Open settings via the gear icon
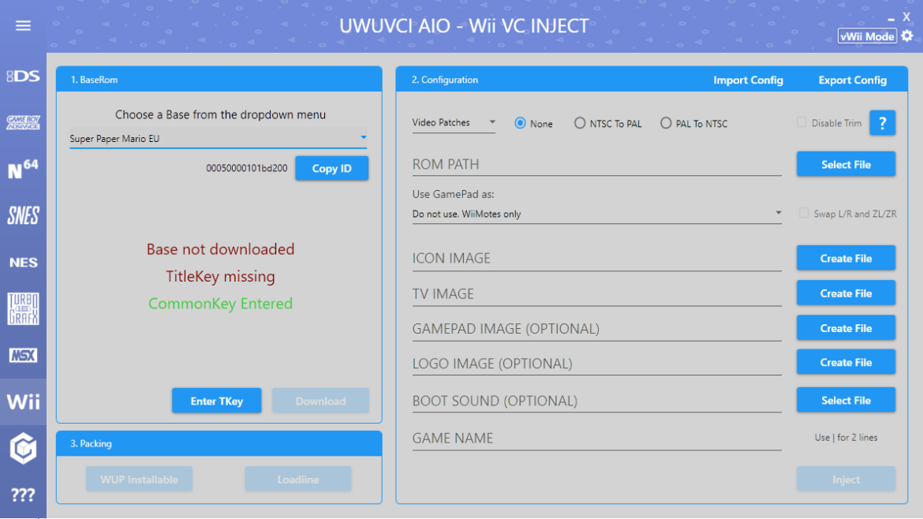This screenshot has width=923, height=519. [x=907, y=36]
